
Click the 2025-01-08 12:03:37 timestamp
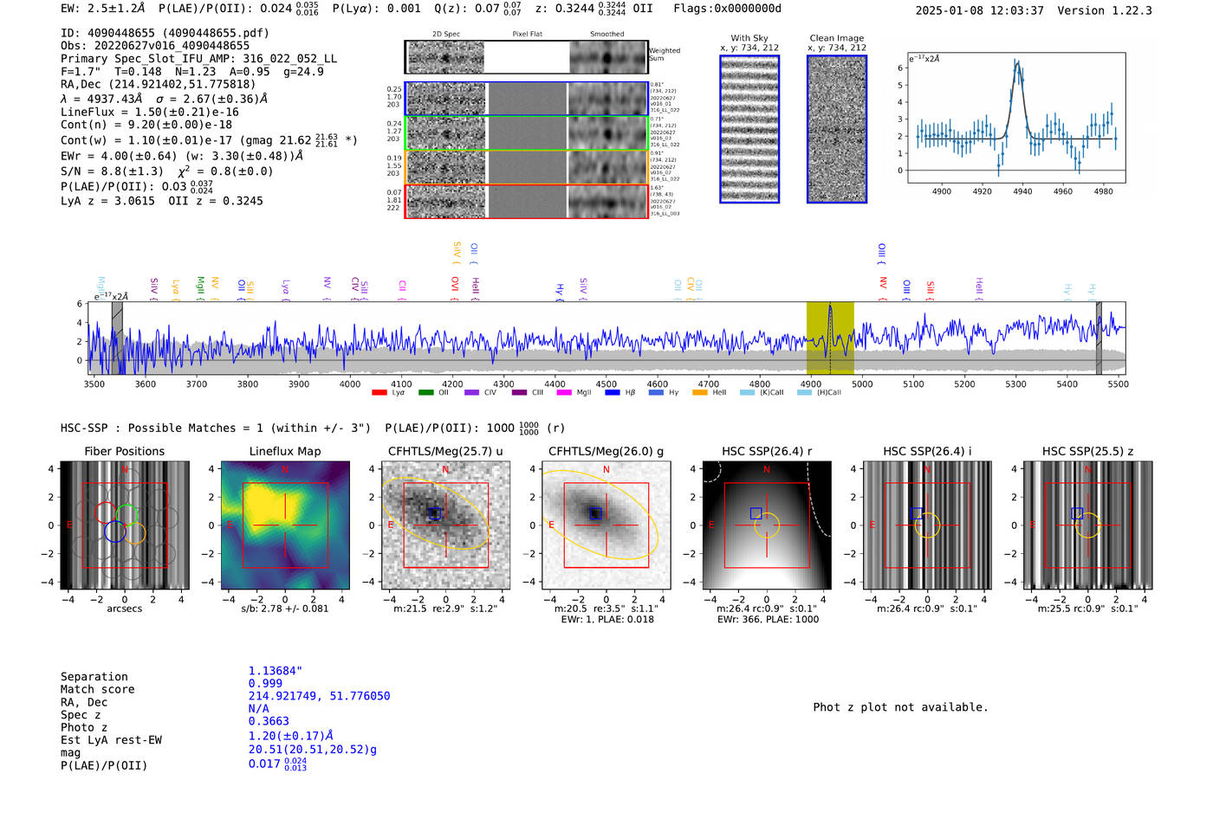[980, 10]
